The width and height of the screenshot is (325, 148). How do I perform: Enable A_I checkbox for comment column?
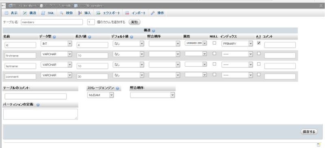coord(259,74)
